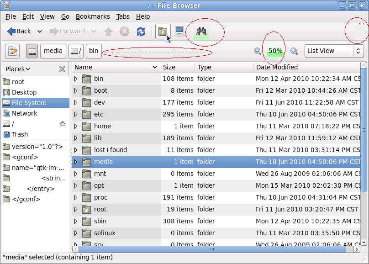Click the zoom out magnifier icon
This screenshot has height=264, width=369.
point(258,51)
